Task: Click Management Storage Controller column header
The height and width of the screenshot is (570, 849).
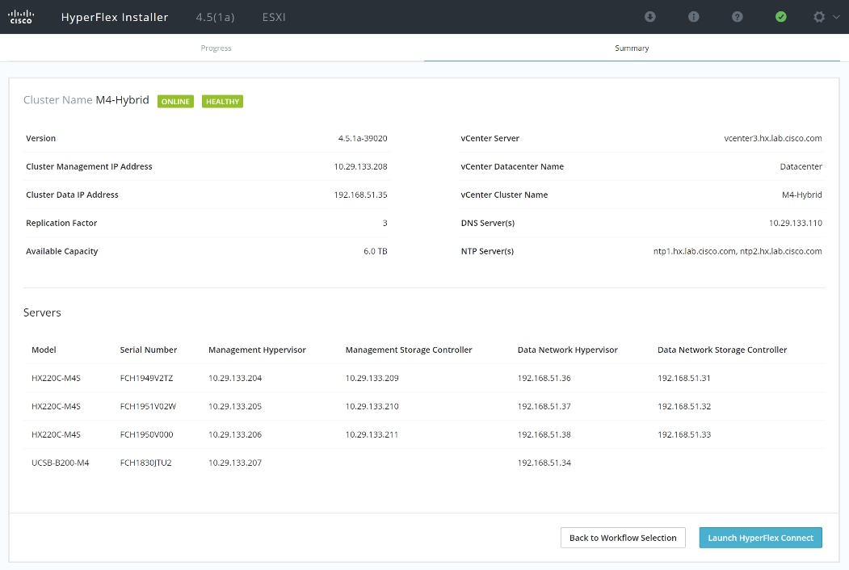Action: tap(409, 350)
